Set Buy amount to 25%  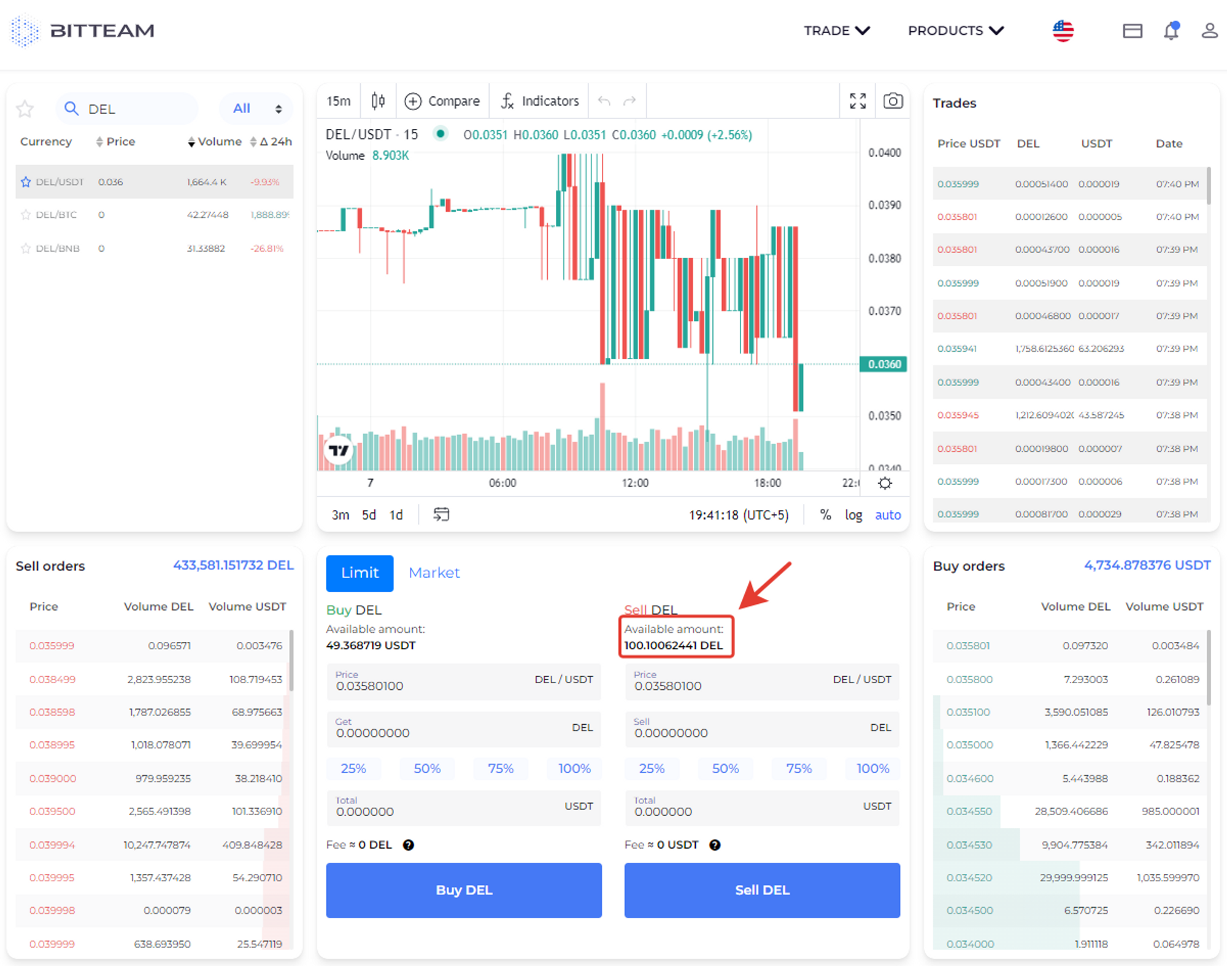point(353,768)
